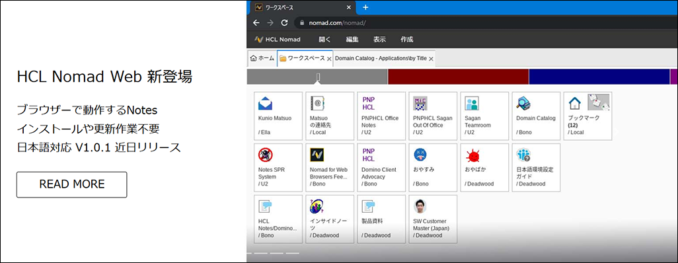Select the purple workspace page tab
The image size is (678, 263).
674,77
